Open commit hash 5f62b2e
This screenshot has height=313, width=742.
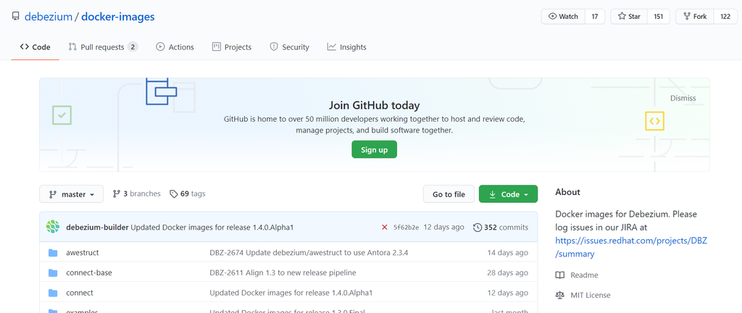point(406,228)
